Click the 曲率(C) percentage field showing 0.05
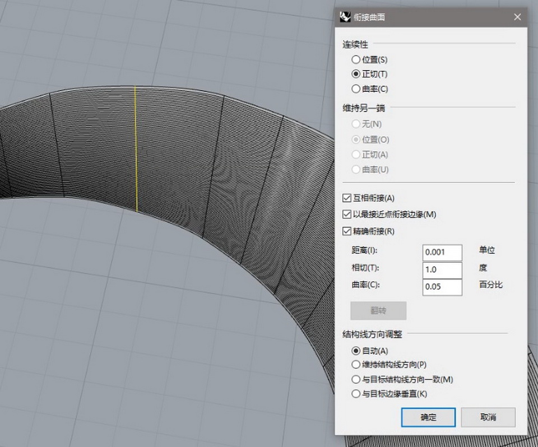Image resolution: width=538 pixels, height=447 pixels. pos(442,287)
